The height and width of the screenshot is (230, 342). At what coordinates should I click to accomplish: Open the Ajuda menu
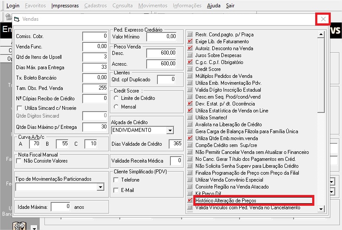coord(214,6)
